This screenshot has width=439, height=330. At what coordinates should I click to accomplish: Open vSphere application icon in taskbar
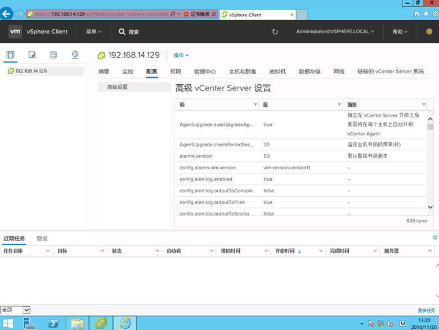coord(101,323)
